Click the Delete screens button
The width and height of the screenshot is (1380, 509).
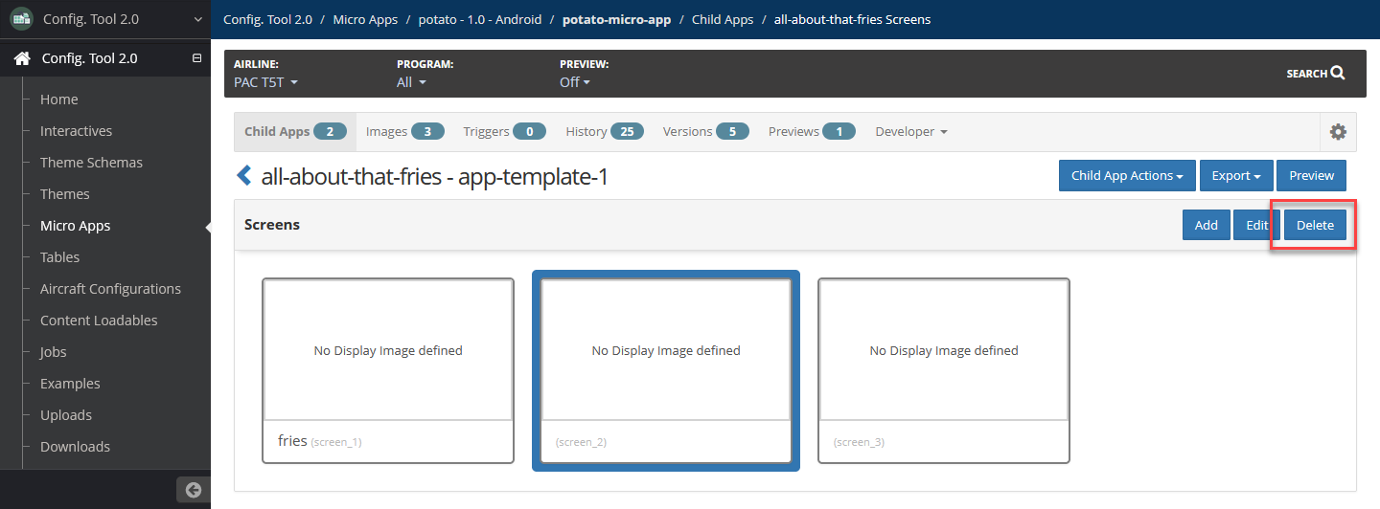tap(1315, 225)
